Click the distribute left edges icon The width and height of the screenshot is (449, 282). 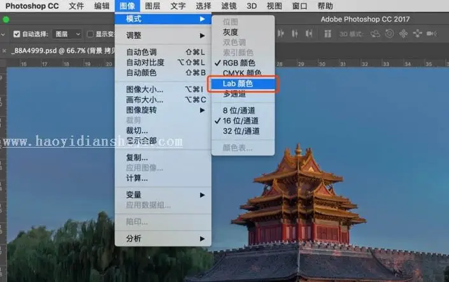pyautogui.click(x=281, y=34)
